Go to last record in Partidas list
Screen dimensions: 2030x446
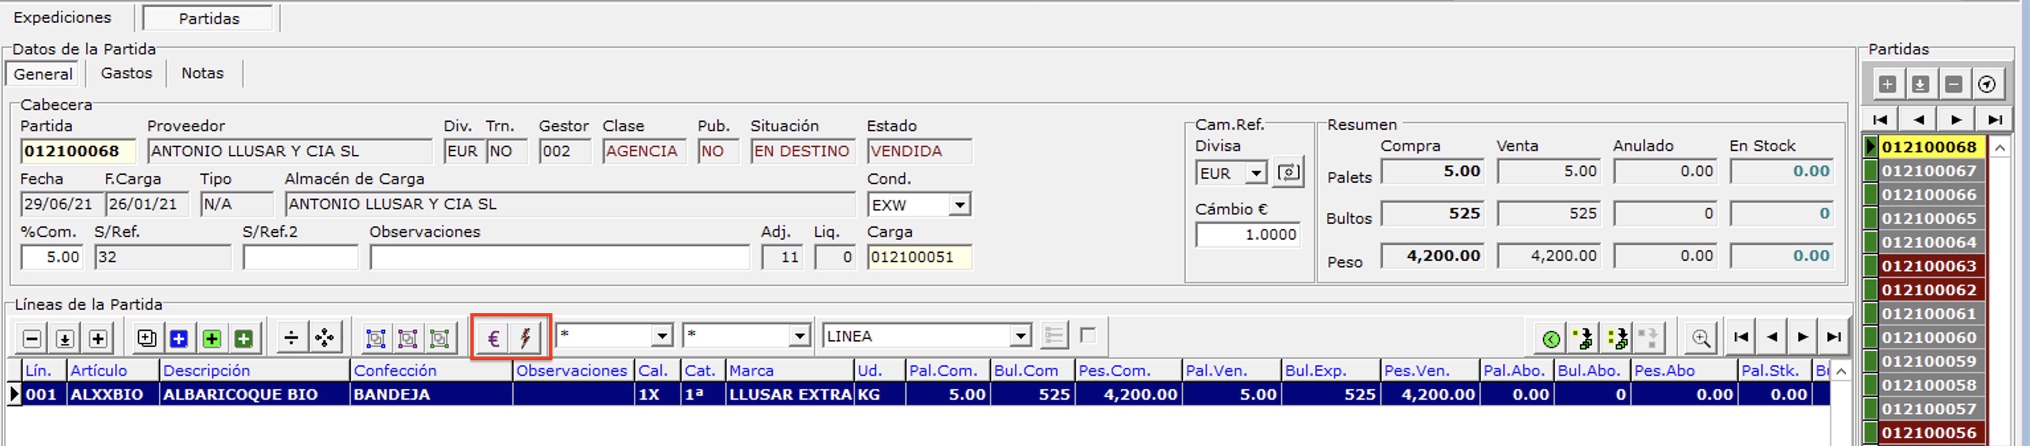click(1994, 120)
